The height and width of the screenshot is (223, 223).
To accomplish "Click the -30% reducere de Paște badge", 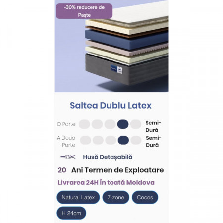I will (x=84, y=11).
